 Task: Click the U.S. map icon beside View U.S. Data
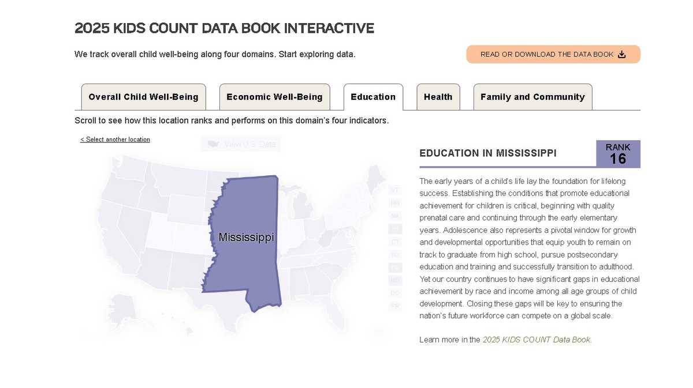213,144
